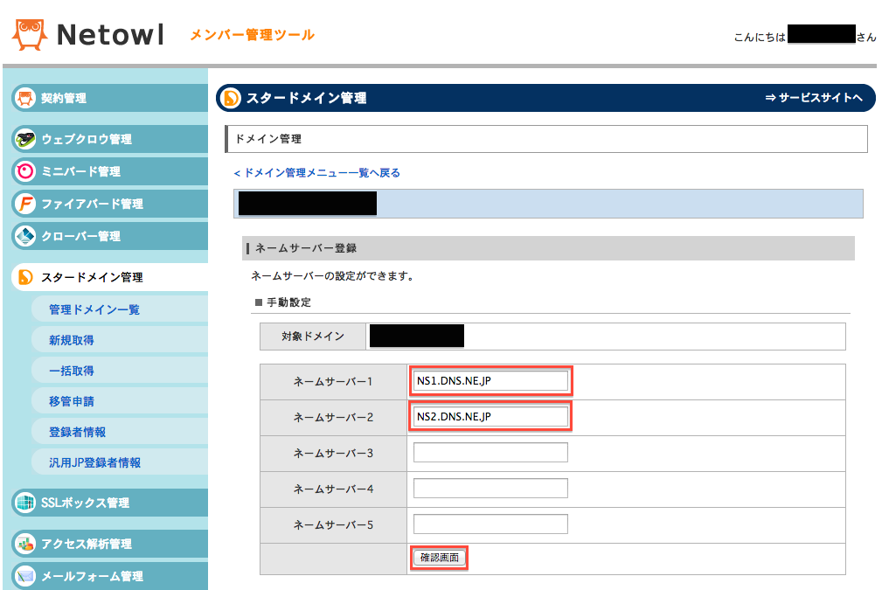Click メンバー管理ツール header text
Viewport: 882px width, 590px height.
[252, 35]
